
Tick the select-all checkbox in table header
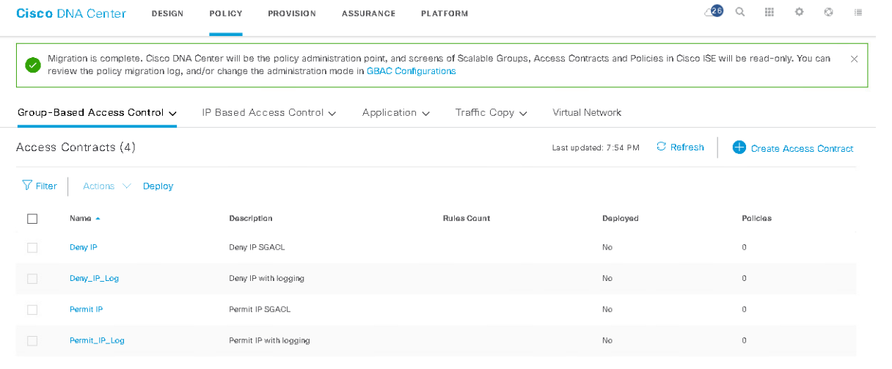point(32,219)
